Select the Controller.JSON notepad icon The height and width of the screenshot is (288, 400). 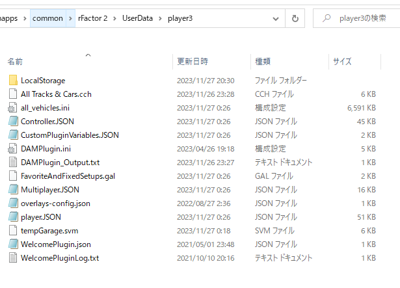click(x=13, y=121)
